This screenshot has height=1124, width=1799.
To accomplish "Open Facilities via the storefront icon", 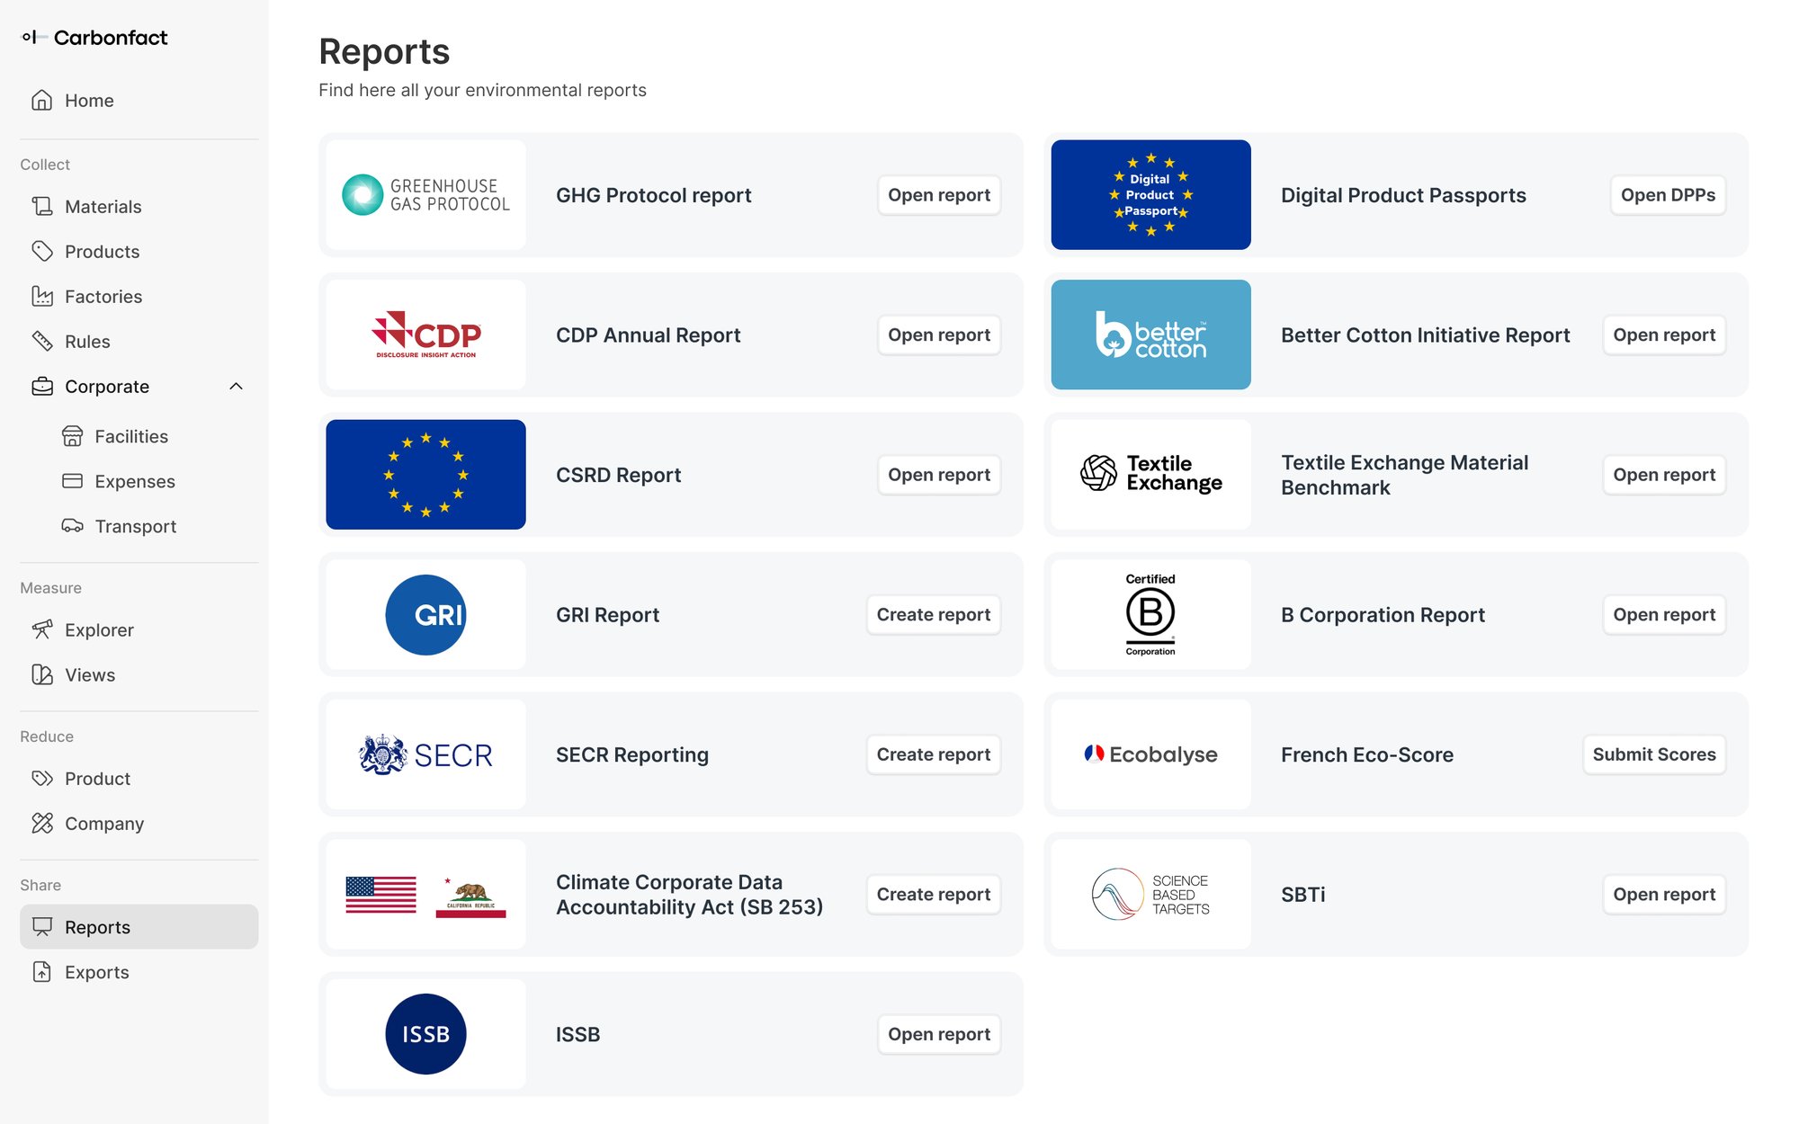I will (x=72, y=436).
